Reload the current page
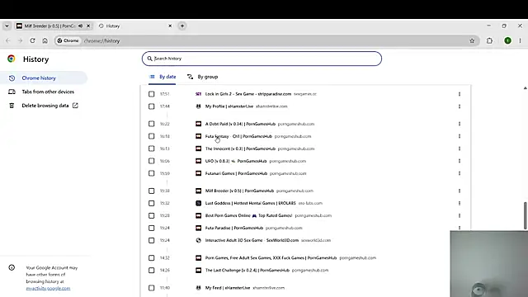Image resolution: width=528 pixels, height=297 pixels. [x=32, y=40]
